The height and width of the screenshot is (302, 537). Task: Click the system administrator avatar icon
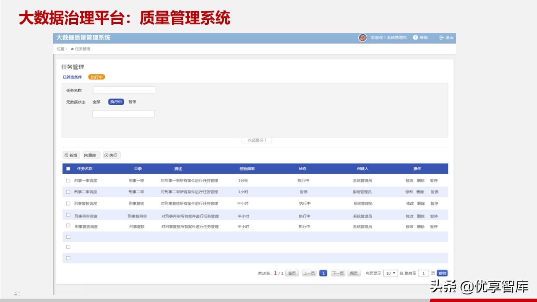pos(362,38)
